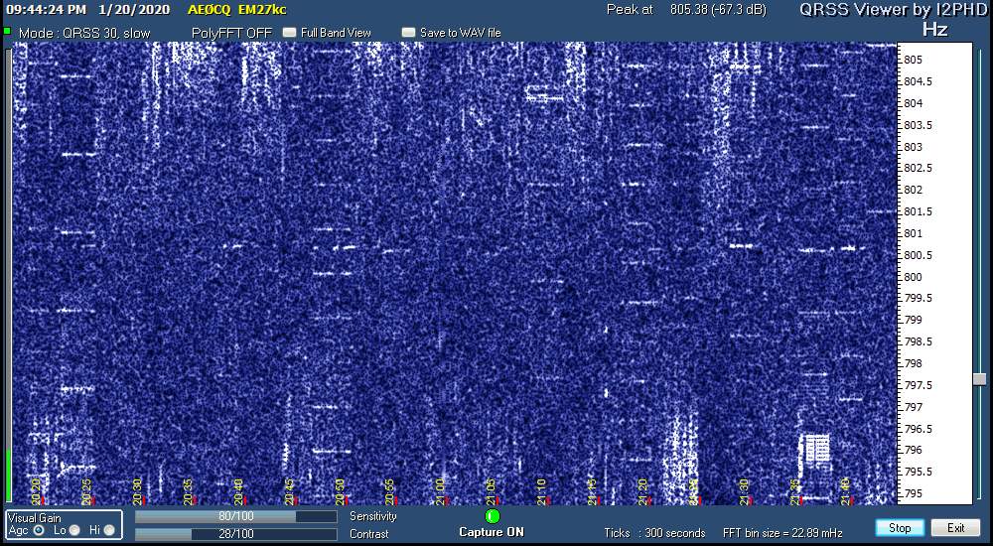The image size is (993, 546).
Task: Select the Lo visual gain option
Action: tap(74, 530)
